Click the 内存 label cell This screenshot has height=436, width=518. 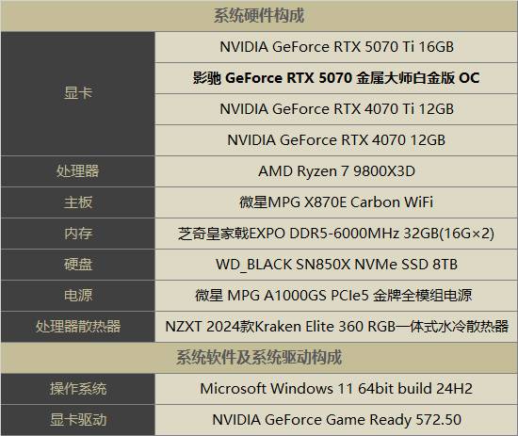(x=77, y=234)
